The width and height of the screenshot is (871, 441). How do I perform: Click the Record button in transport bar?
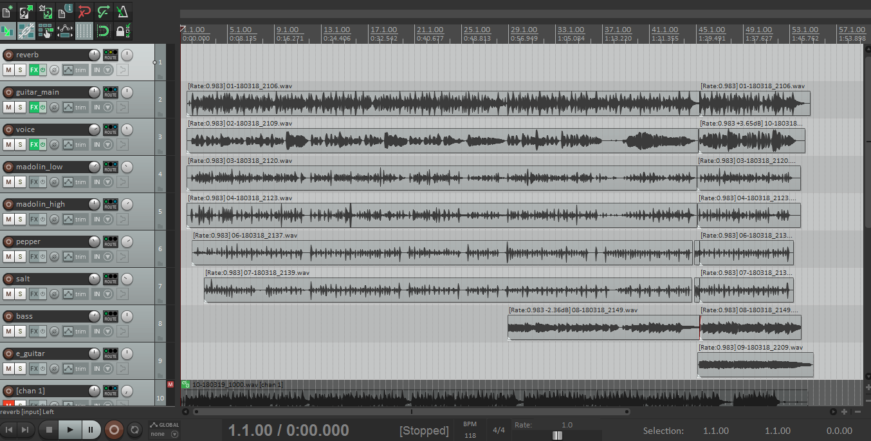tap(114, 429)
